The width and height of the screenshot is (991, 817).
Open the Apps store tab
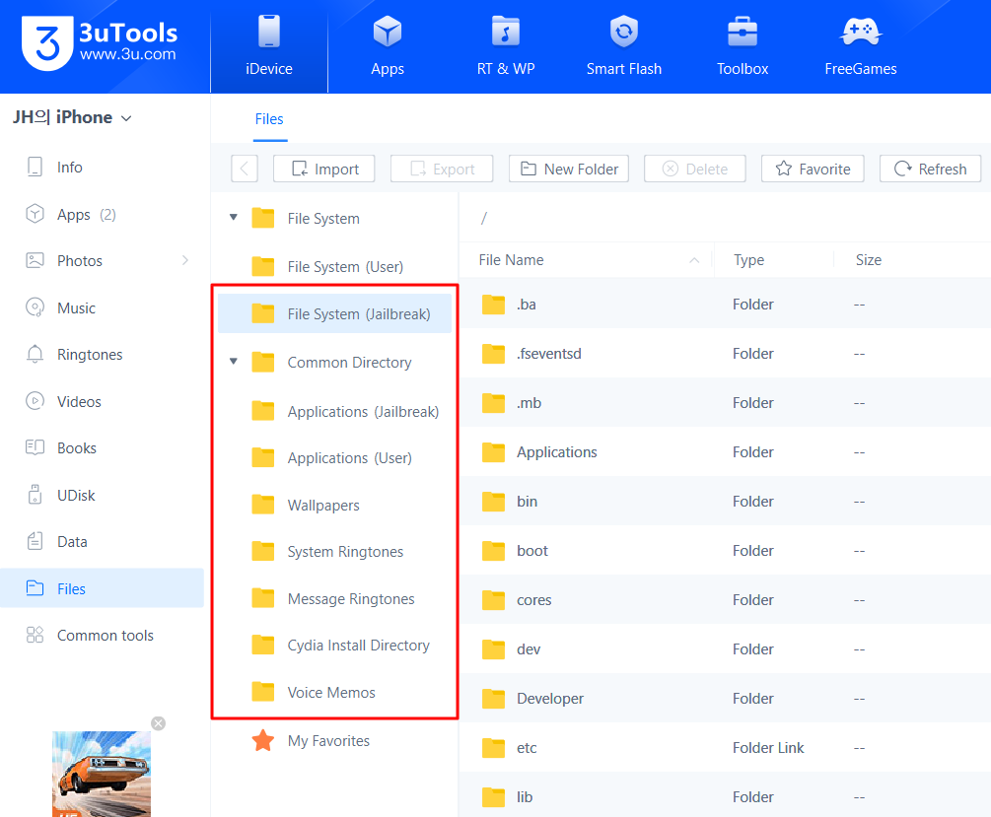[x=388, y=46]
